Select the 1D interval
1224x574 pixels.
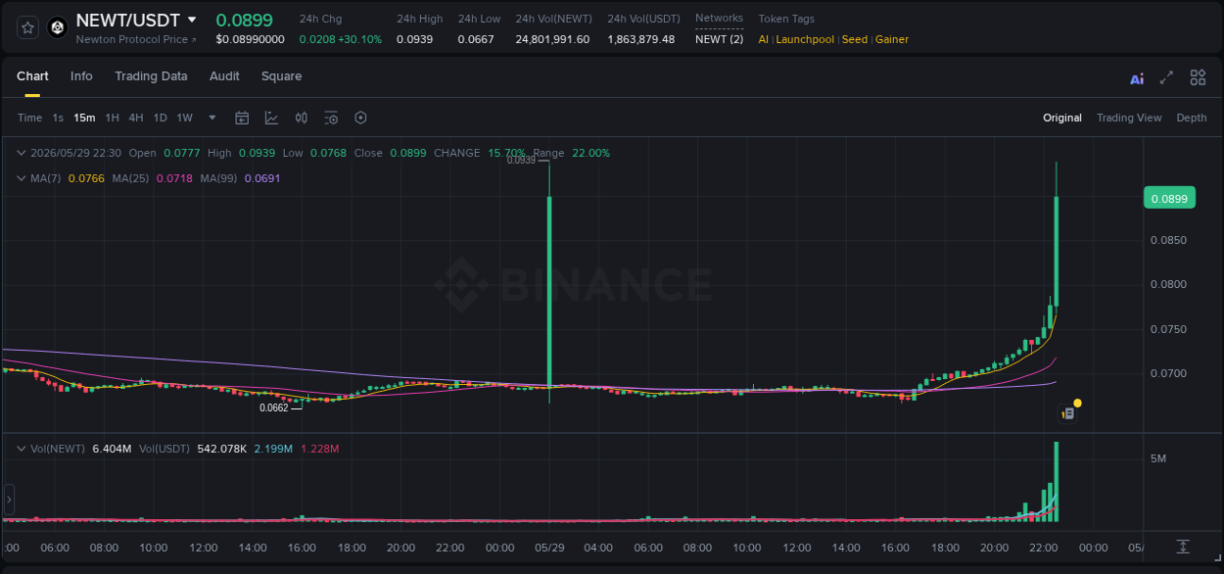coord(161,118)
